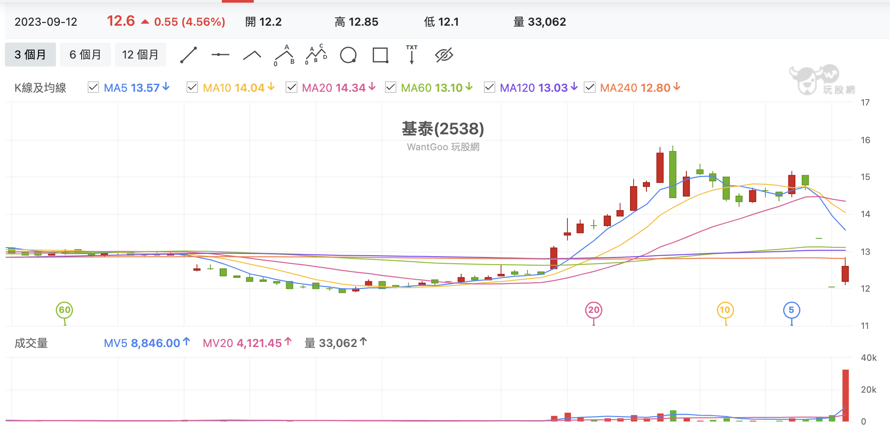This screenshot has width=890, height=429.
Task: Uncheck the MA20 moving average checkbox
Action: coord(291,87)
